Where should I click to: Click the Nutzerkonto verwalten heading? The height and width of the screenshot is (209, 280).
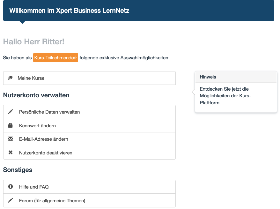(36, 95)
